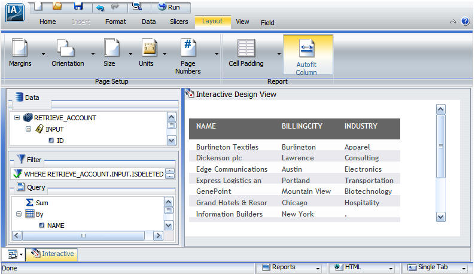Click the Query panel document icon
This screenshot has height=274, width=475.
point(21,187)
